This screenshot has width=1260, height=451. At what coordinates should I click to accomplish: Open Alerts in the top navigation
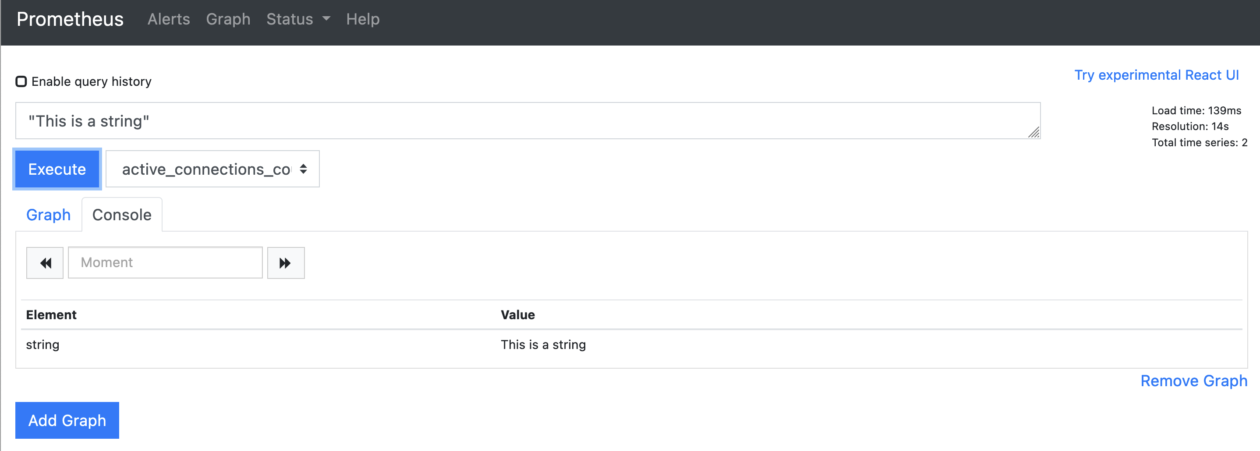point(169,19)
